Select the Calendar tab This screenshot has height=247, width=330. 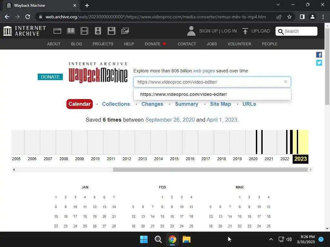80,104
